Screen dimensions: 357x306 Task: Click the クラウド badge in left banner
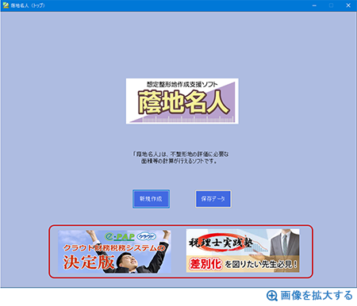(146, 236)
